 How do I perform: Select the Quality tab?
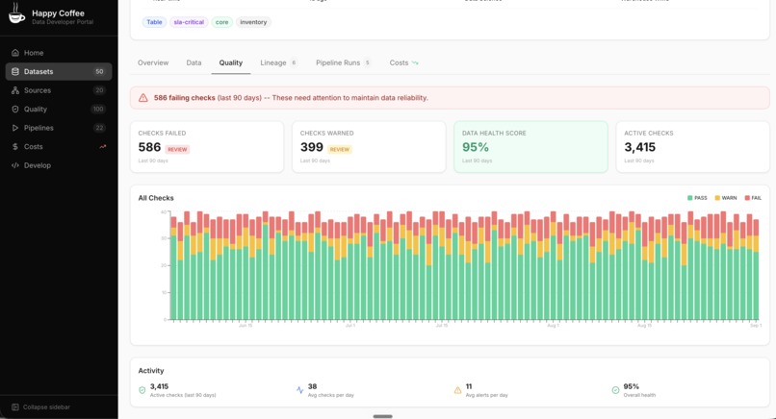(231, 62)
